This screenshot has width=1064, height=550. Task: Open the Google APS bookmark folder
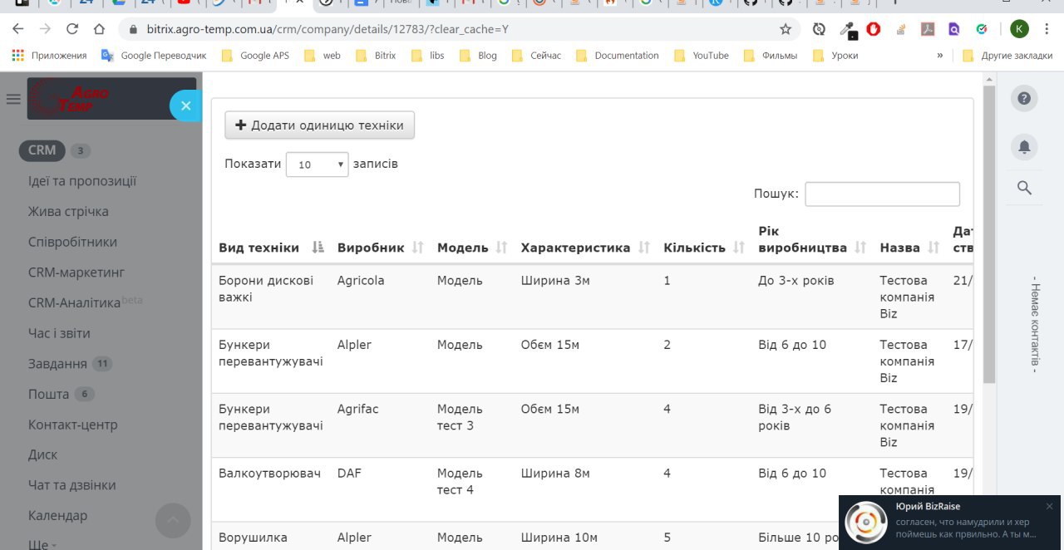tap(254, 56)
